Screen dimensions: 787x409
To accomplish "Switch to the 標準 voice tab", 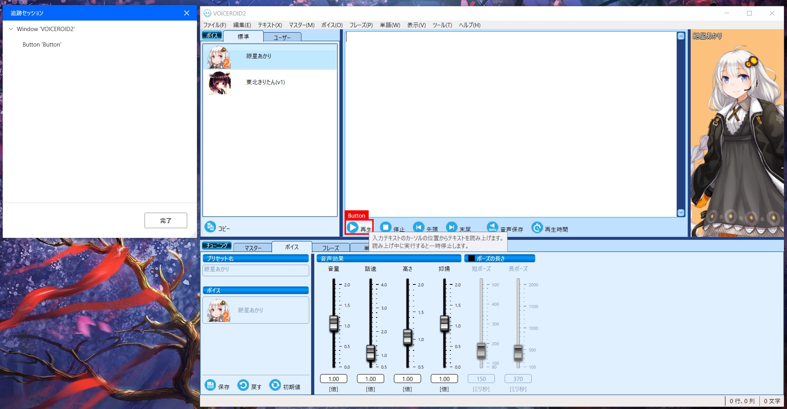I will click(x=244, y=36).
